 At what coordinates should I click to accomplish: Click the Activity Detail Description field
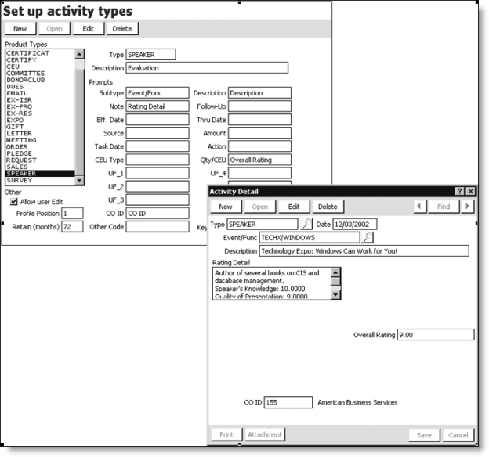pyautogui.click(x=364, y=251)
